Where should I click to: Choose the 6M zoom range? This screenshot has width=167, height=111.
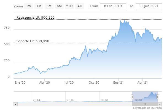pyautogui.click(x=59, y=6)
